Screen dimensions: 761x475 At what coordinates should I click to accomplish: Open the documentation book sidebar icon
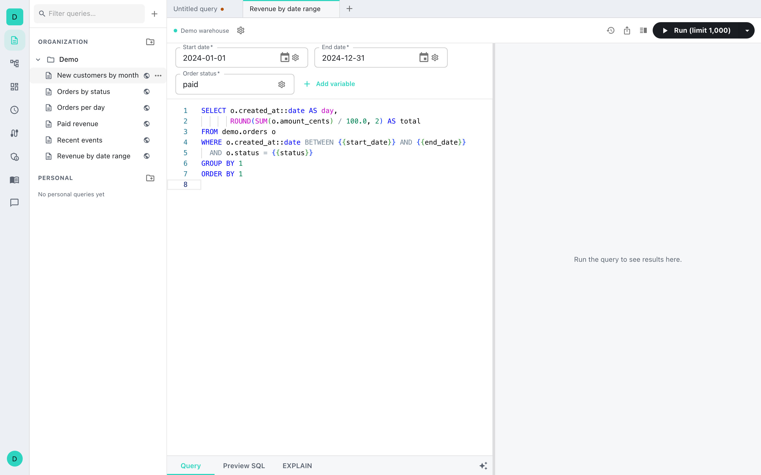point(15,180)
